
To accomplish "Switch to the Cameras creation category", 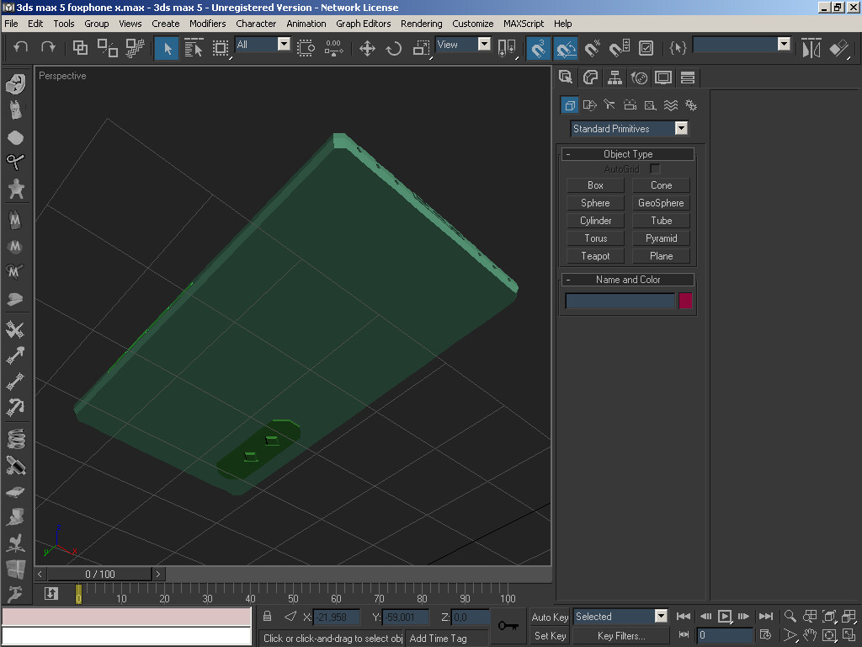I will pyautogui.click(x=630, y=104).
